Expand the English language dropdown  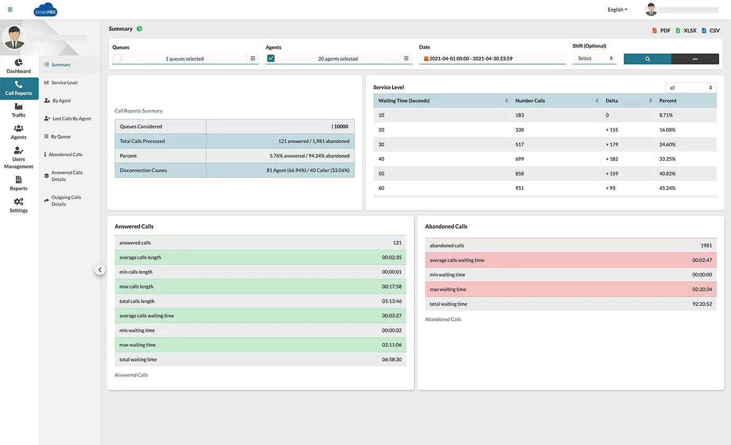617,10
